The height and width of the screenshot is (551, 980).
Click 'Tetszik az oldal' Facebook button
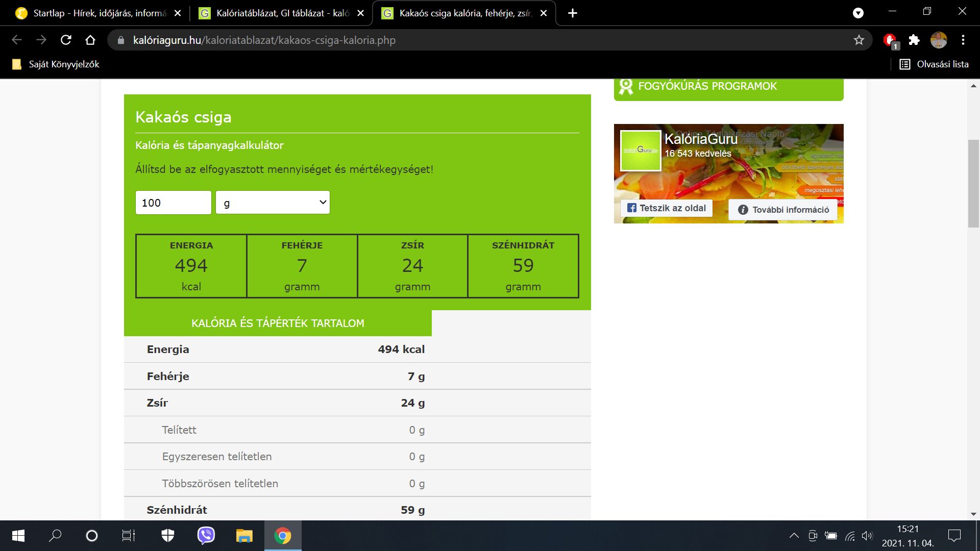[x=667, y=208]
